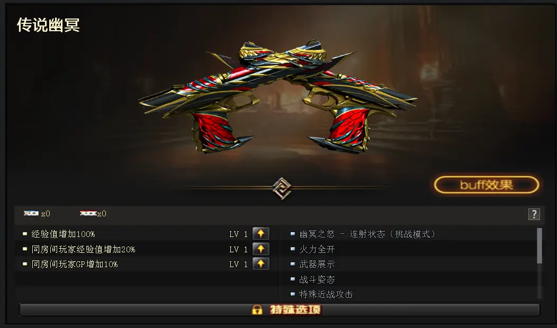This screenshot has height=328, width=557.
Task: Select the red upgrade ticket icon x0
Action: coord(88,213)
